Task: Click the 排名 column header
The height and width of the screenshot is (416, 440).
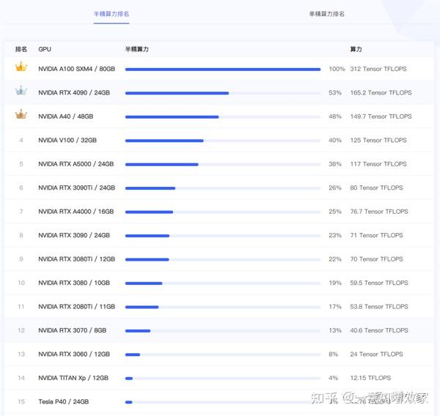Action: click(21, 49)
